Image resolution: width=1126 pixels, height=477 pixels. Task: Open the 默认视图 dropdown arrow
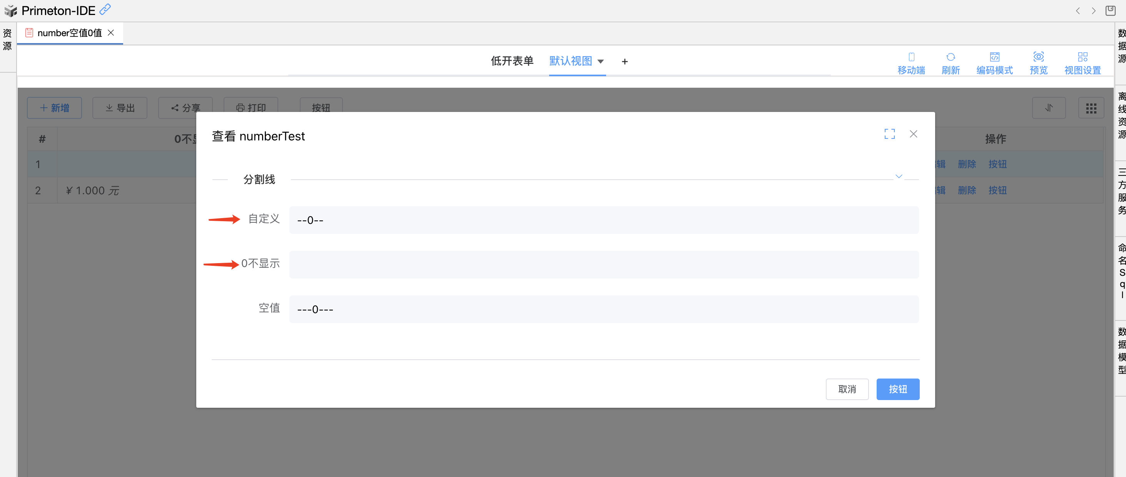pyautogui.click(x=601, y=62)
